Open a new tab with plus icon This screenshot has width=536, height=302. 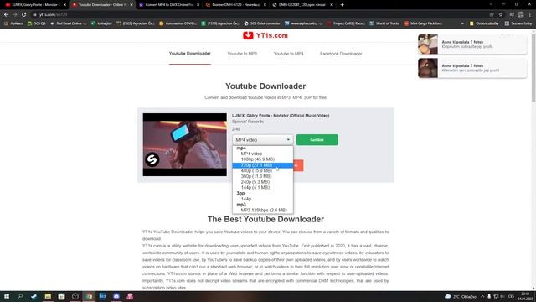point(342,5)
